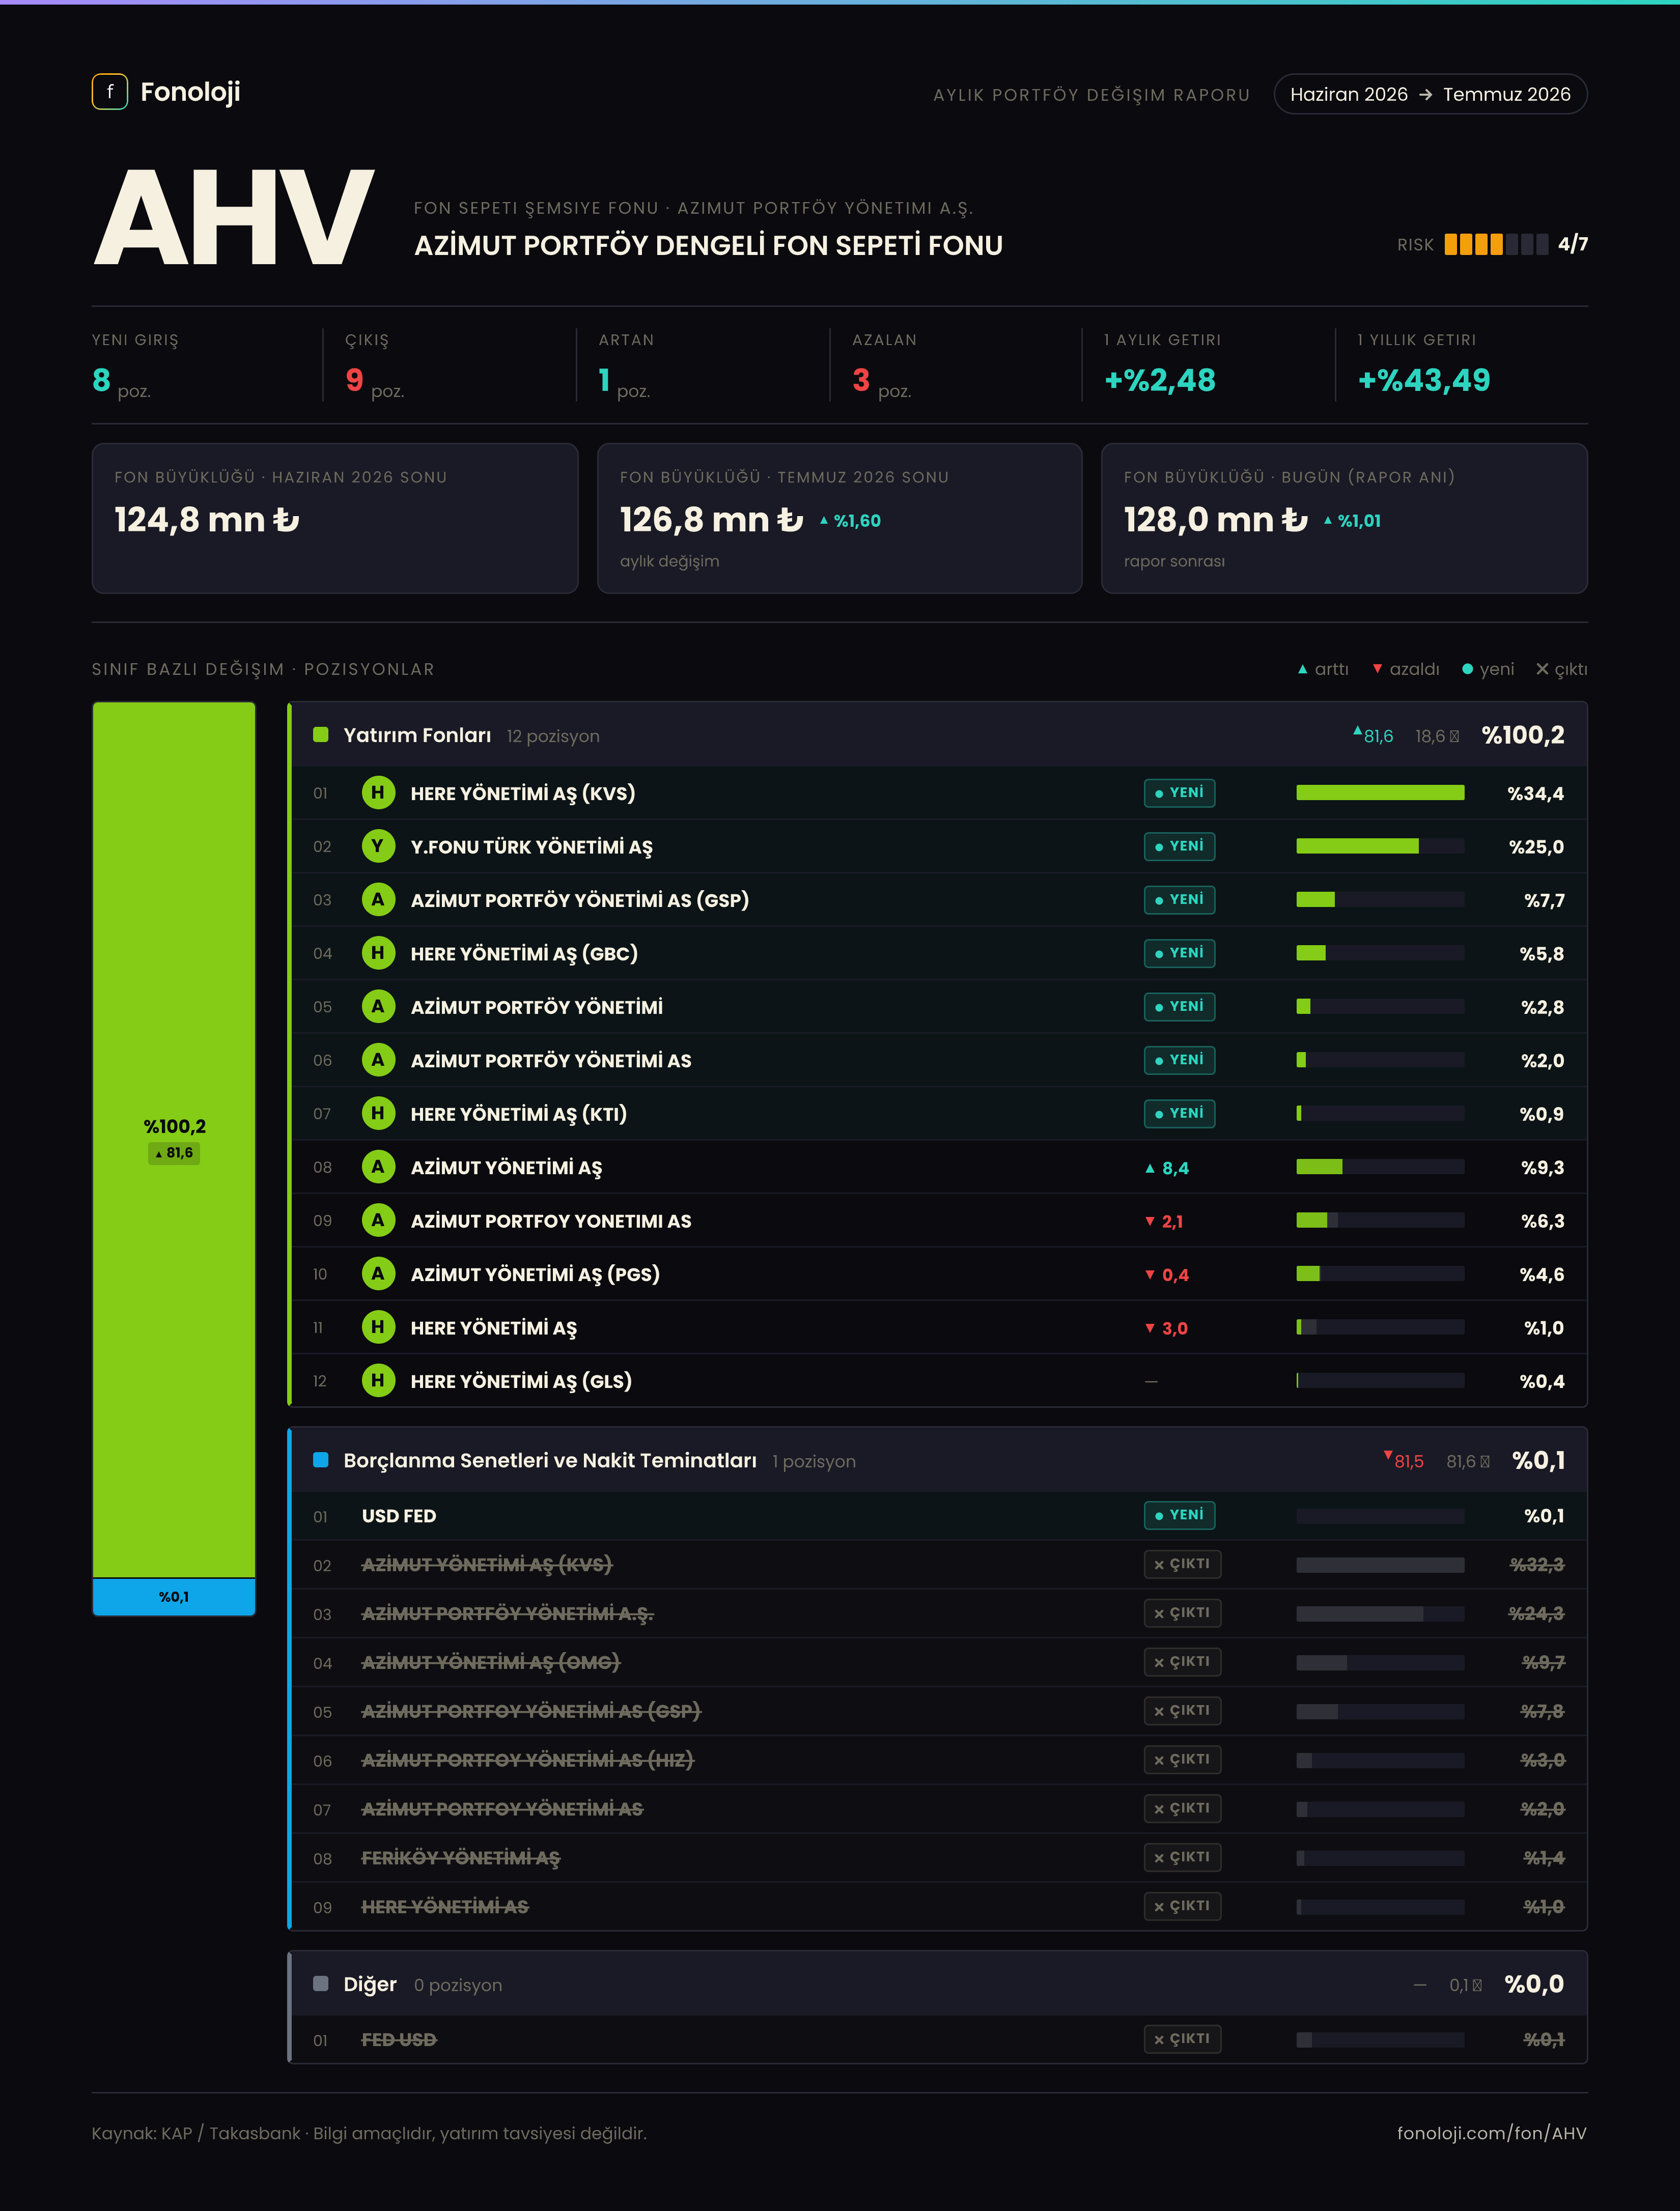Click the A avatar in the %6,3 weight row
1680x2211 pixels.
tap(378, 1221)
